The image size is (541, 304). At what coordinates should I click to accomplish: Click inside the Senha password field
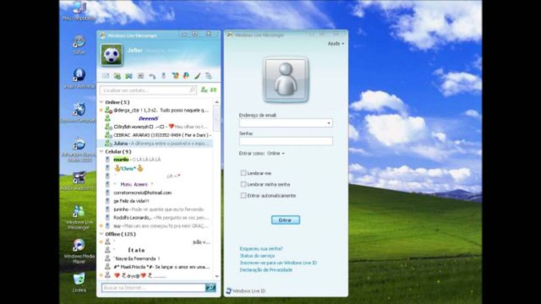(x=286, y=141)
